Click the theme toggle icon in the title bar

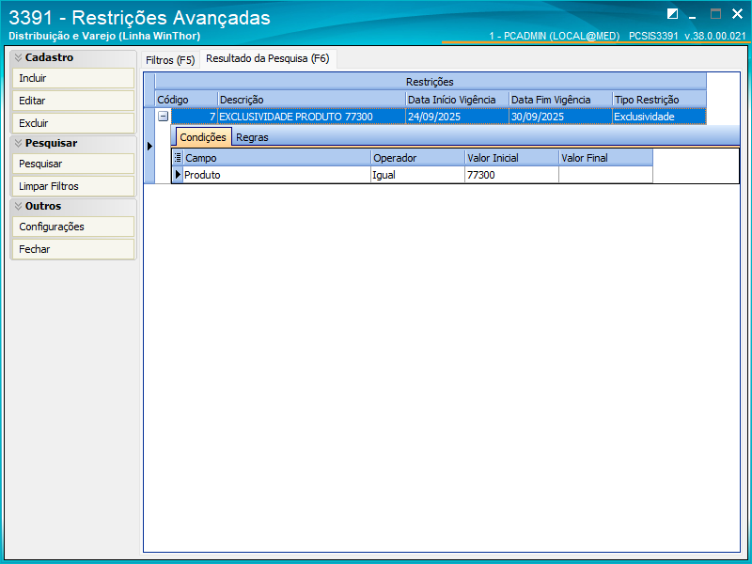(672, 14)
